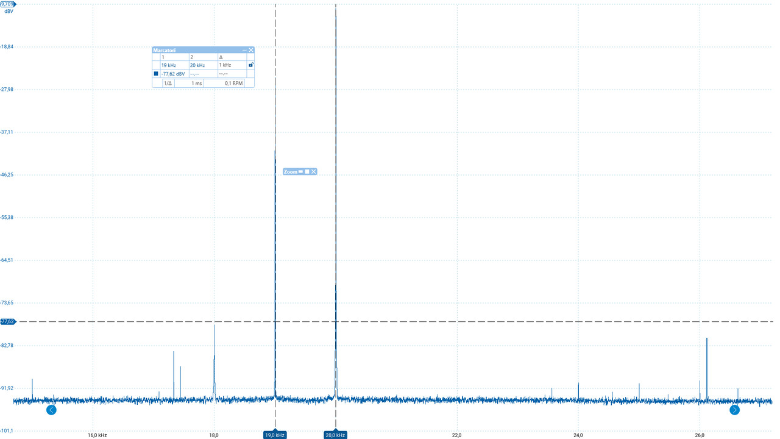The image size is (780, 439).
Task: Click the -18,84 axis label
Action: 6,47
